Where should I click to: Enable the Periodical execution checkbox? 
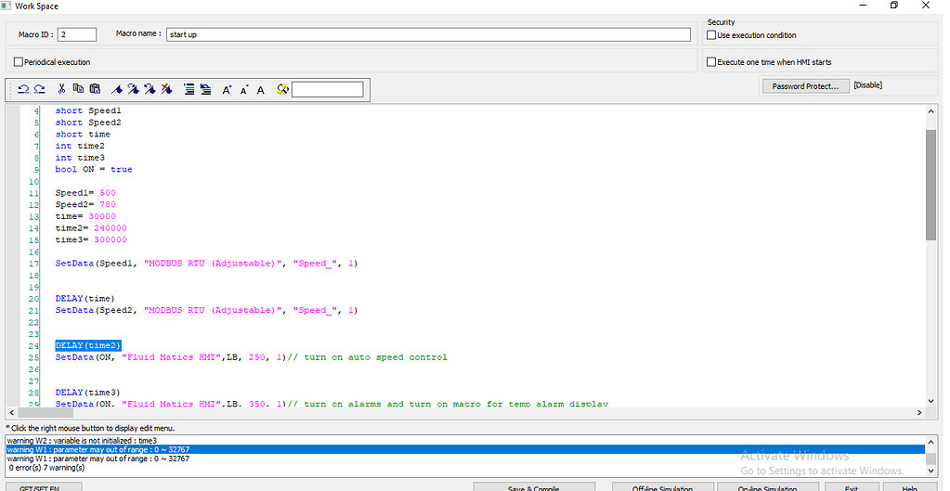(x=19, y=62)
